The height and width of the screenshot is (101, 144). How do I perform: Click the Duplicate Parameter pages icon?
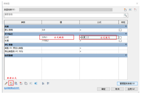point(26,83)
